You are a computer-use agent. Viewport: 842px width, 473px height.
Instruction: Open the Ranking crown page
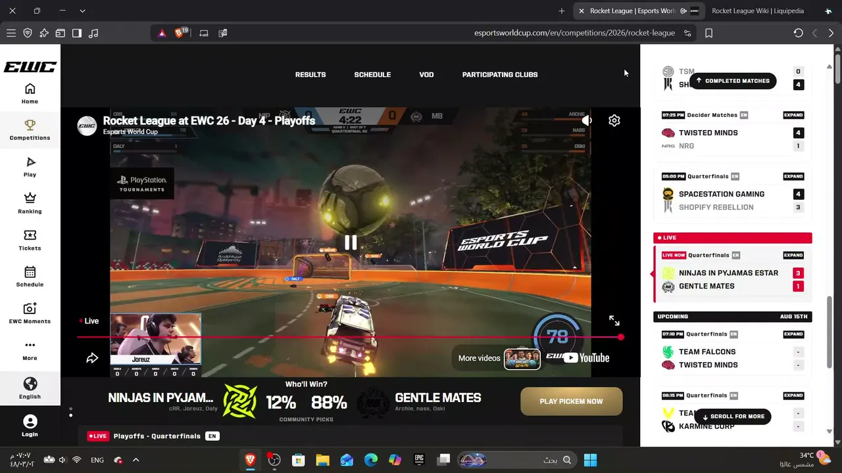coord(30,204)
